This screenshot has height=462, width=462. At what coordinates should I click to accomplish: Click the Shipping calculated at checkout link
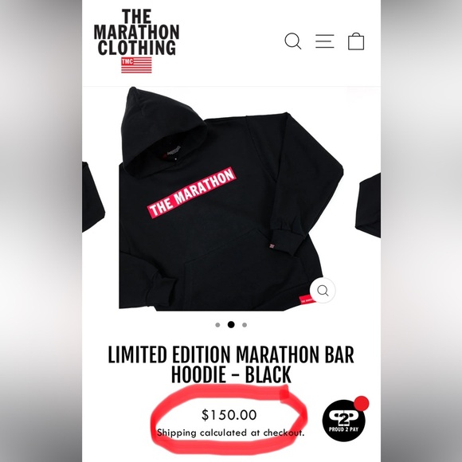[x=230, y=433]
